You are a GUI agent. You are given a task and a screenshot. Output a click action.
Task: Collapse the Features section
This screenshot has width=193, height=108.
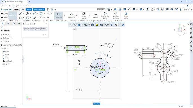(8, 48)
